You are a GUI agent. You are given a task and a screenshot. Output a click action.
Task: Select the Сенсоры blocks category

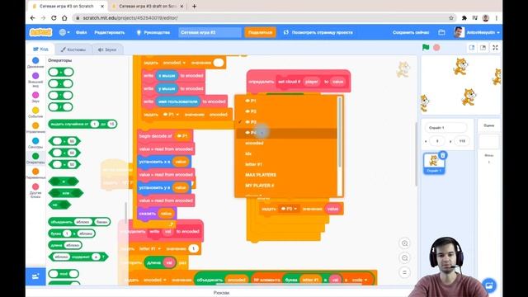pos(35,143)
